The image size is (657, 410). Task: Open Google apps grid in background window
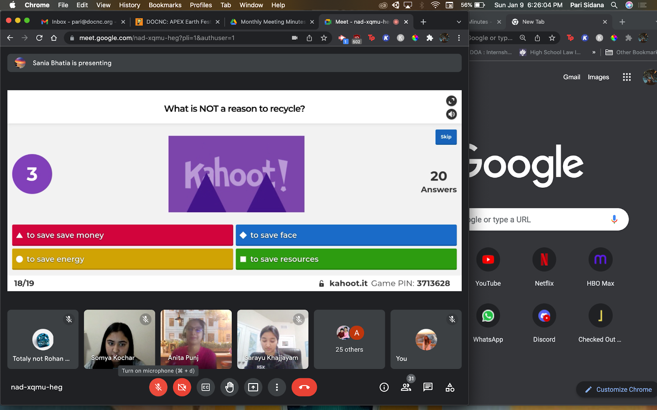coord(627,77)
